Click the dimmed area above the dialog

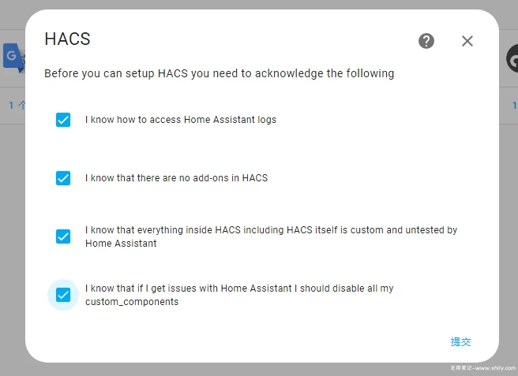pyautogui.click(x=259, y=4)
